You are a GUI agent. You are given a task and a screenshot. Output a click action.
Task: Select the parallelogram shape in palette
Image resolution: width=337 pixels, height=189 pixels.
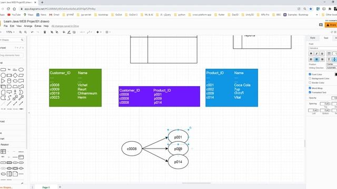[x=21, y=75]
